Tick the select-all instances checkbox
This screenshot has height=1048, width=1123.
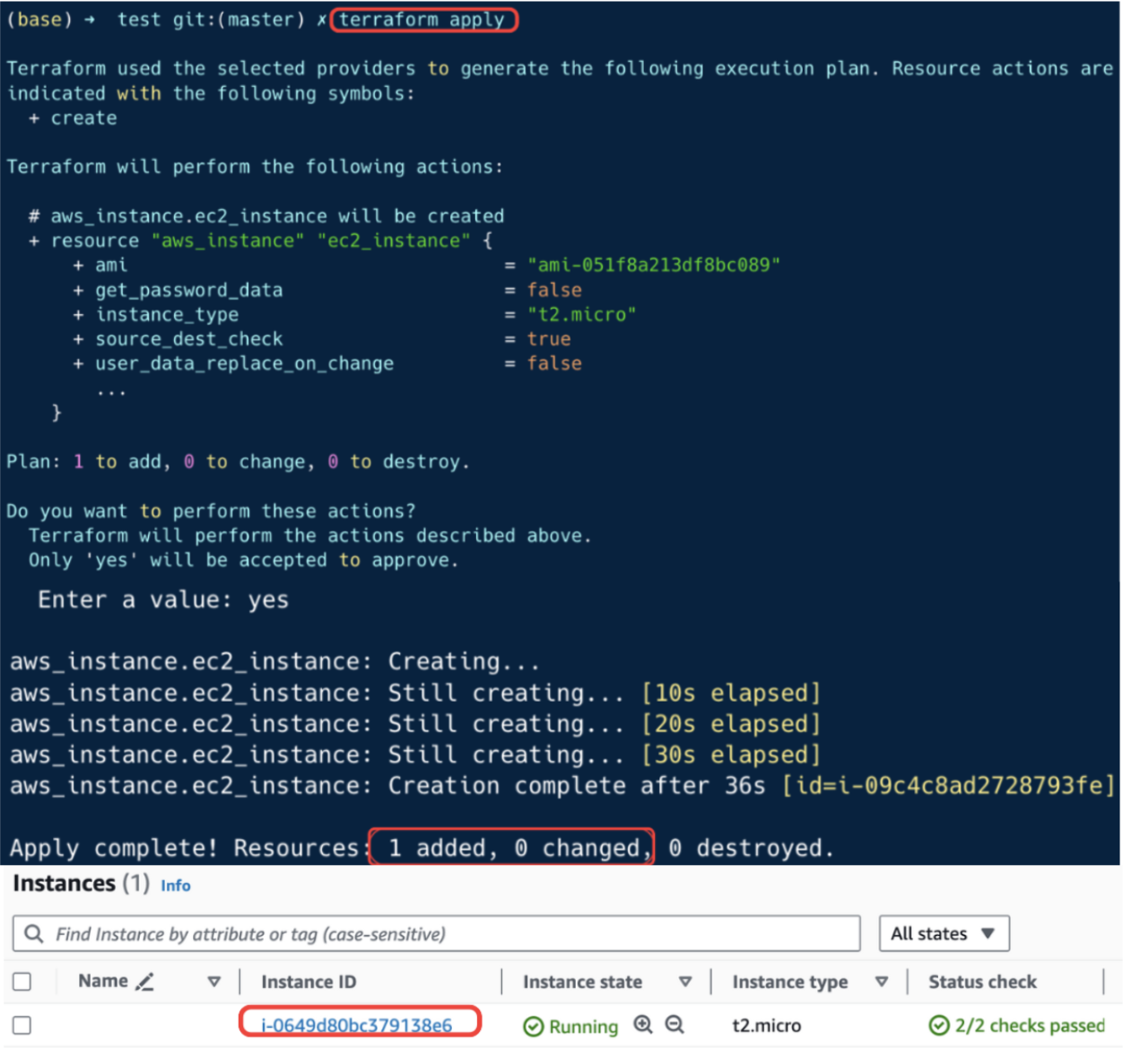point(22,982)
